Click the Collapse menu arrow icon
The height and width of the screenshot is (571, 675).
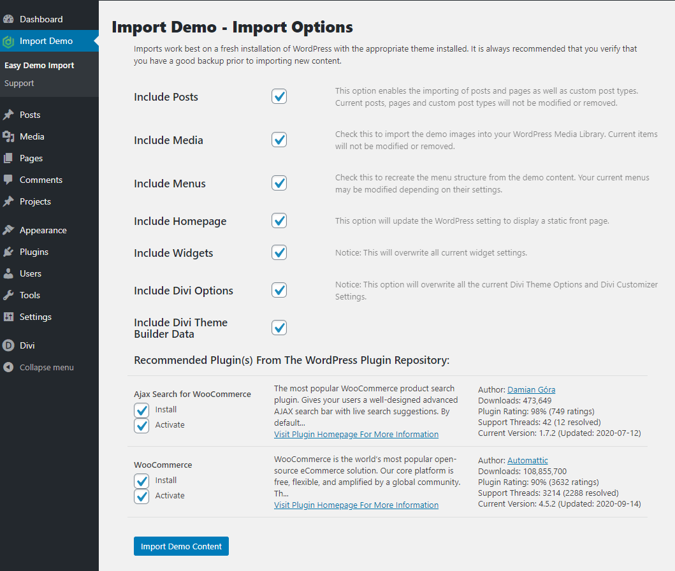point(8,367)
